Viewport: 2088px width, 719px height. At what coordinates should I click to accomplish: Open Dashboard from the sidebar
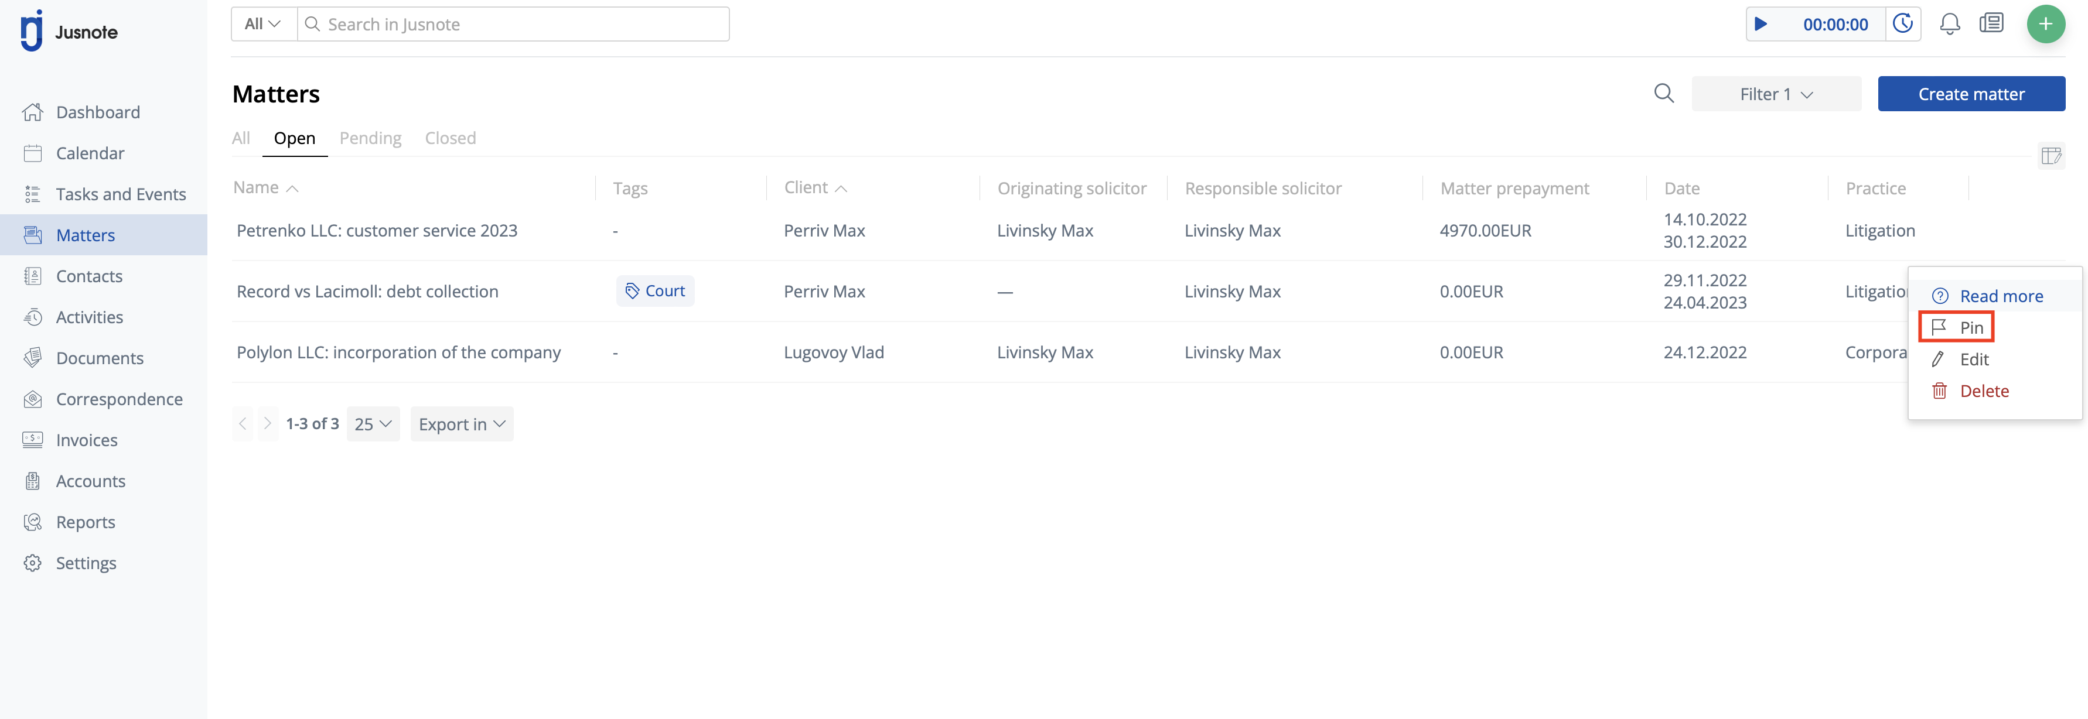97,112
